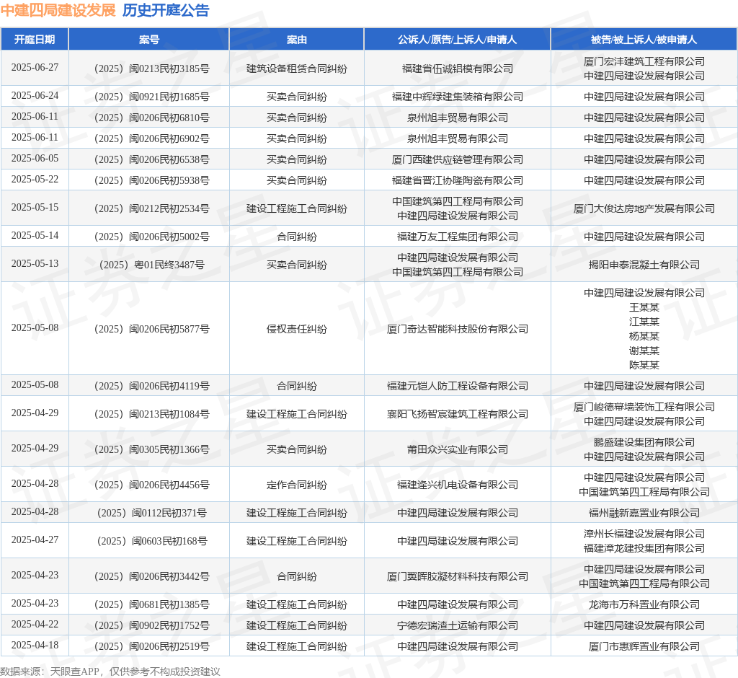
Task: Select the date 2025-06-05
Action: coord(35,159)
